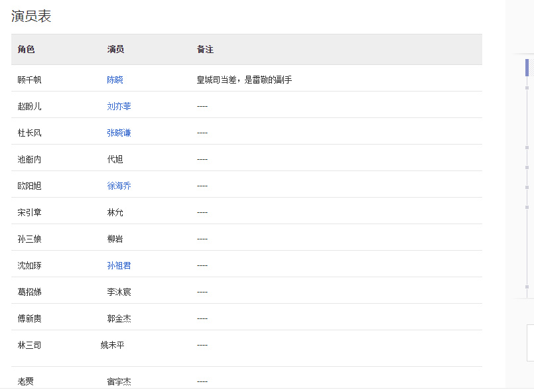The image size is (534, 390).
Task: Click the 备注 column header
Action: point(206,49)
